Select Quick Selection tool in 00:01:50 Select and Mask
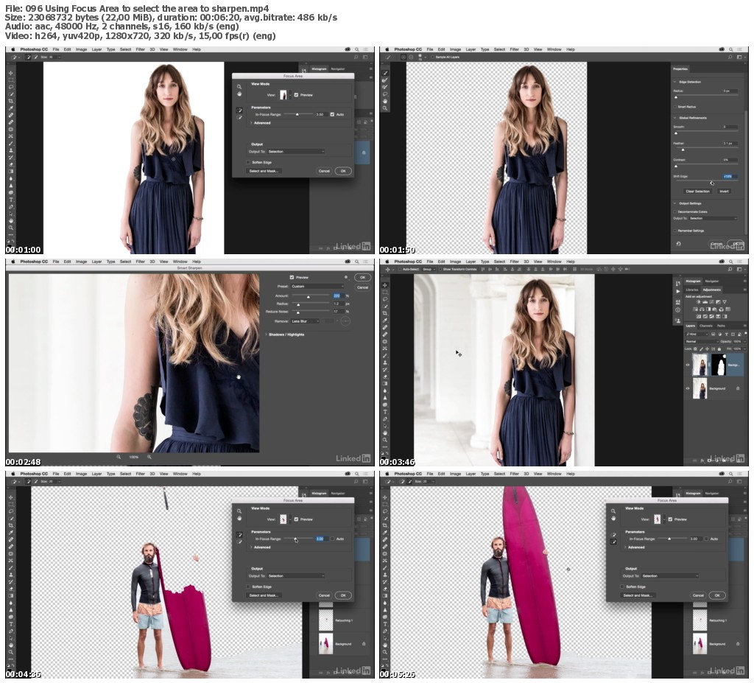The width and height of the screenshot is (754, 683). tap(385, 73)
